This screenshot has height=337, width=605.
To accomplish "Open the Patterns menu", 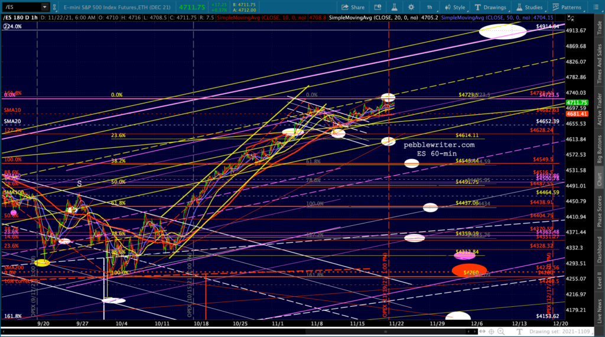I will tap(566, 7).
